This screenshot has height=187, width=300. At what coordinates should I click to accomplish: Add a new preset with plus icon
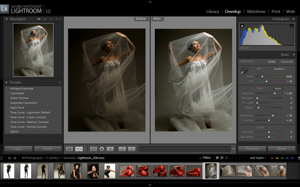[60, 82]
